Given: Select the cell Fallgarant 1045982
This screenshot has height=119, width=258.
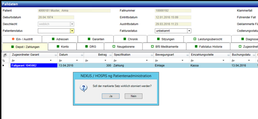Looking at the screenshot, I should point(34,65).
